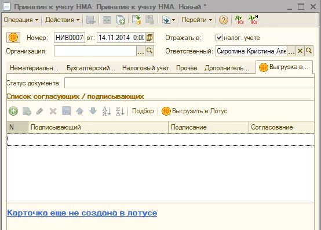Open link Карточка еще не создана в лотусе
The height and width of the screenshot is (230, 321).
tap(82, 213)
